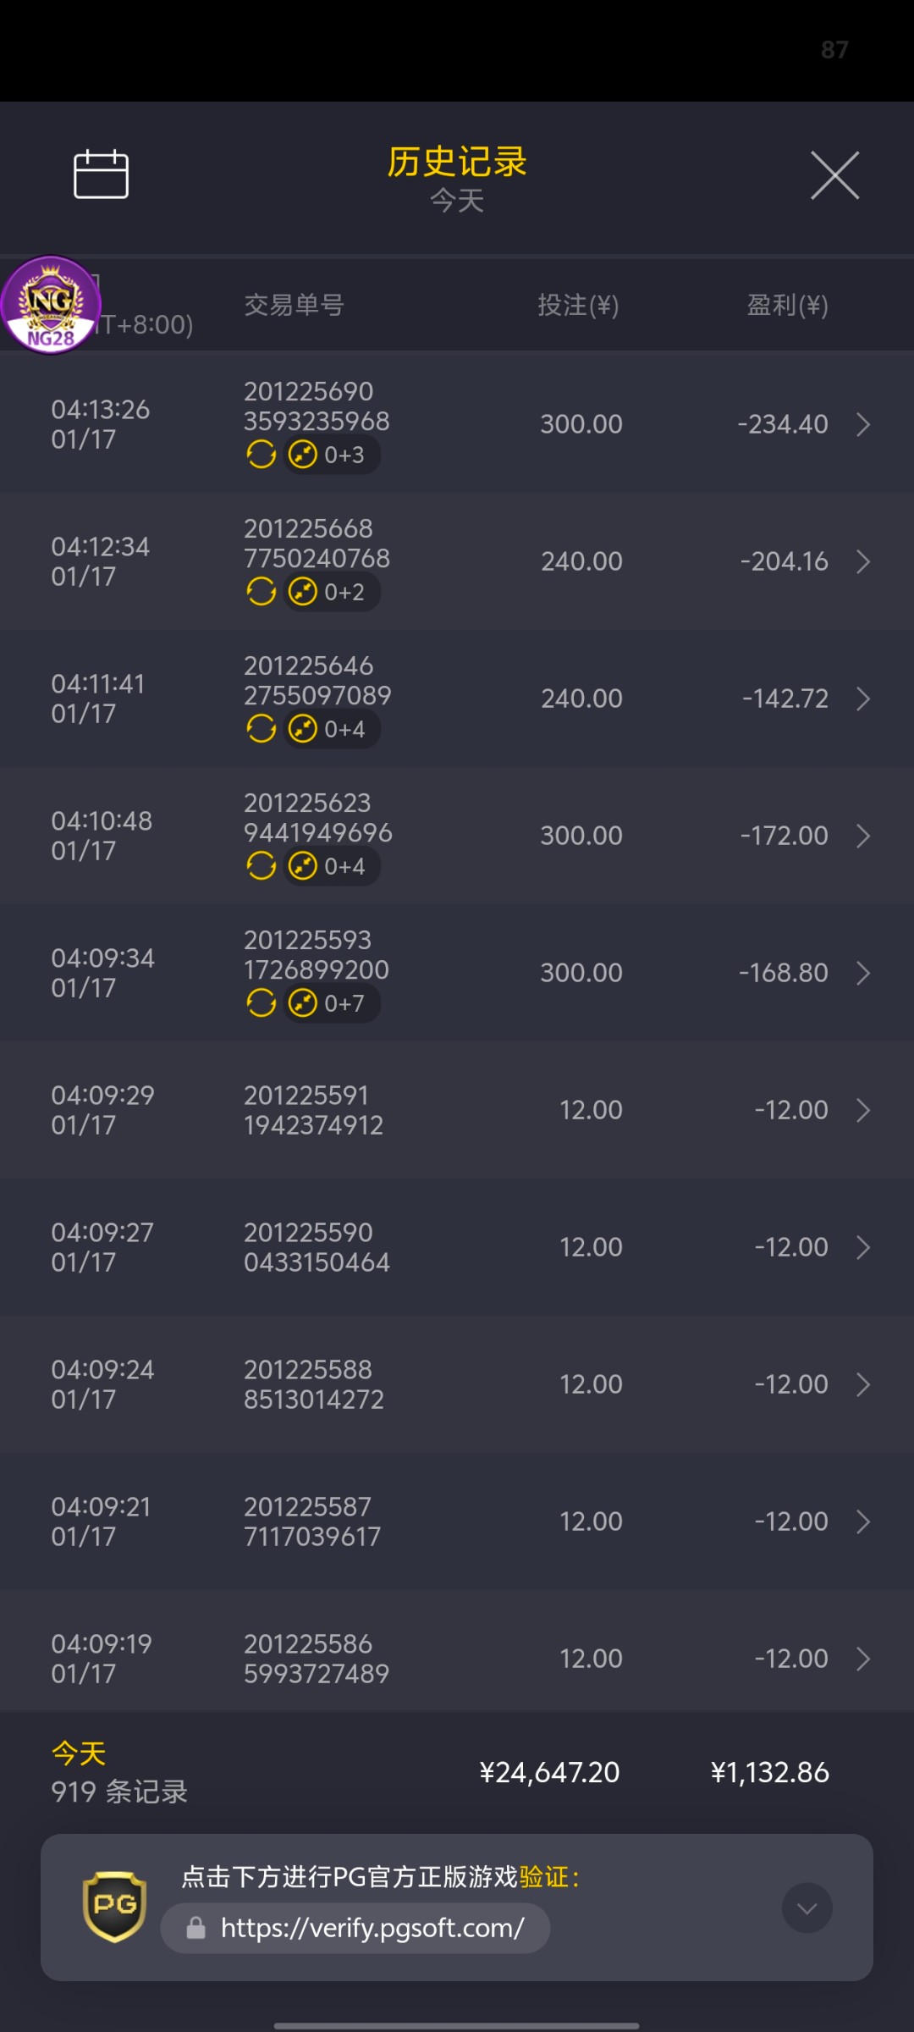Click the PG shield logo icon
914x2032 pixels.
click(x=114, y=1907)
